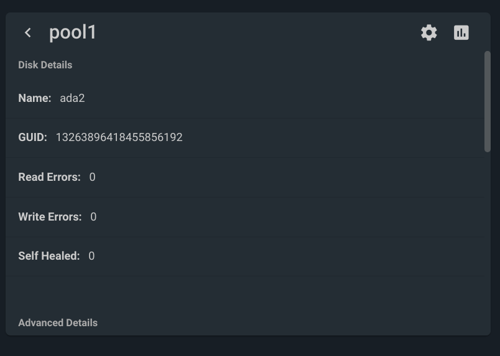Select the disk name ada2
Viewport: 500px width, 356px height.
72,98
